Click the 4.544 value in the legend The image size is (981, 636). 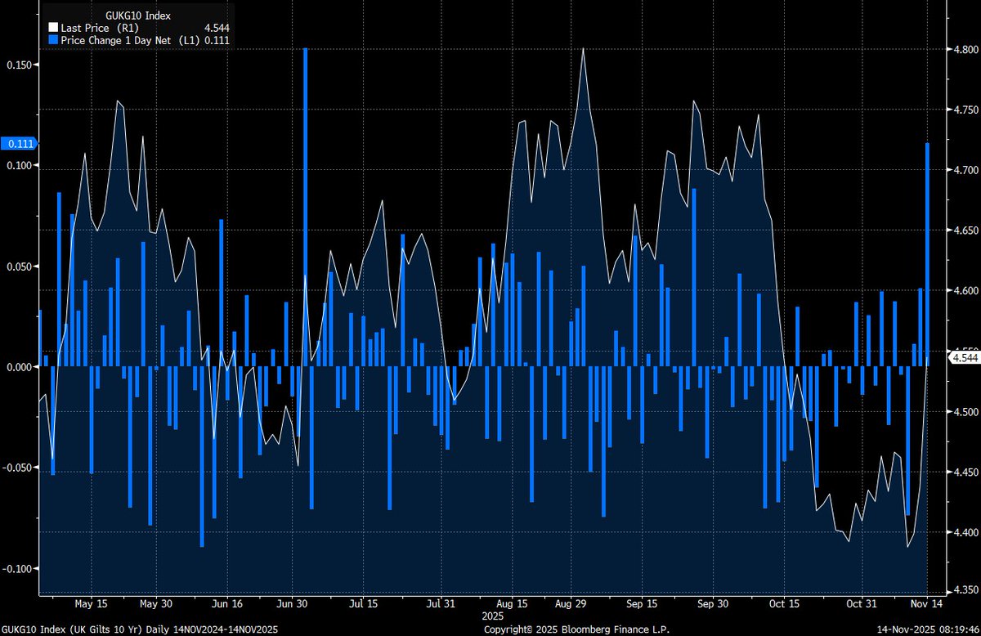[x=218, y=27]
